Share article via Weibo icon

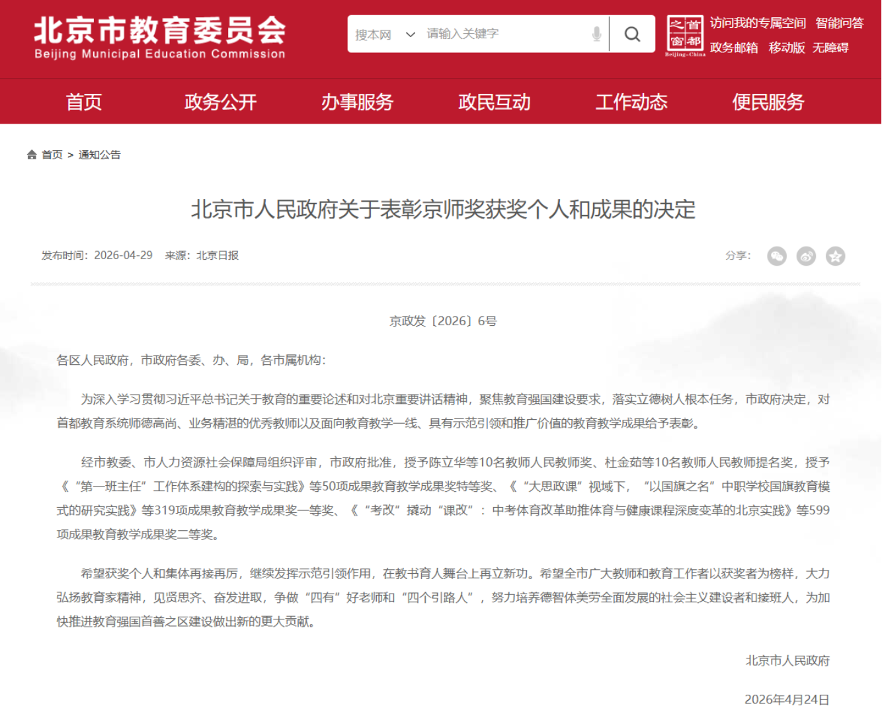[x=806, y=256]
